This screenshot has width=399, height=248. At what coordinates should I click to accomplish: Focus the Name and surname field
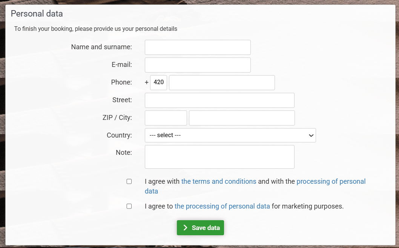198,47
